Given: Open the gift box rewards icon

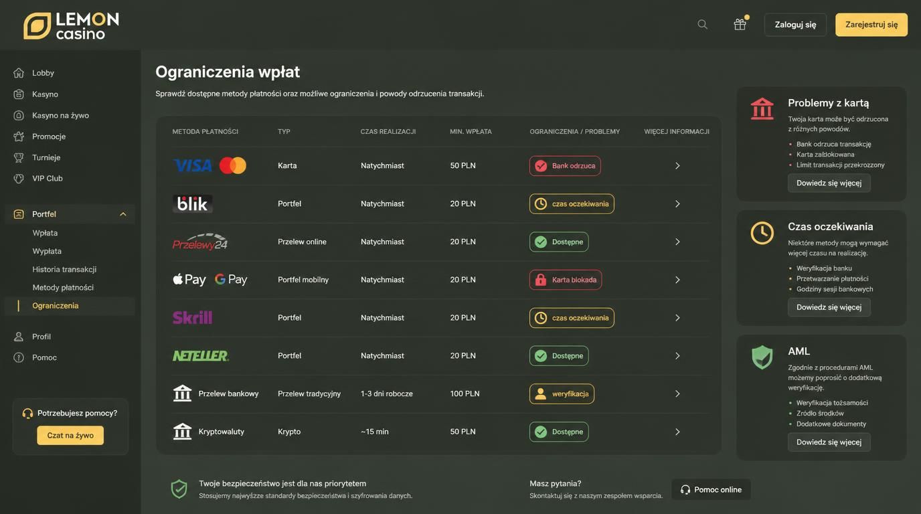Looking at the screenshot, I should 740,24.
